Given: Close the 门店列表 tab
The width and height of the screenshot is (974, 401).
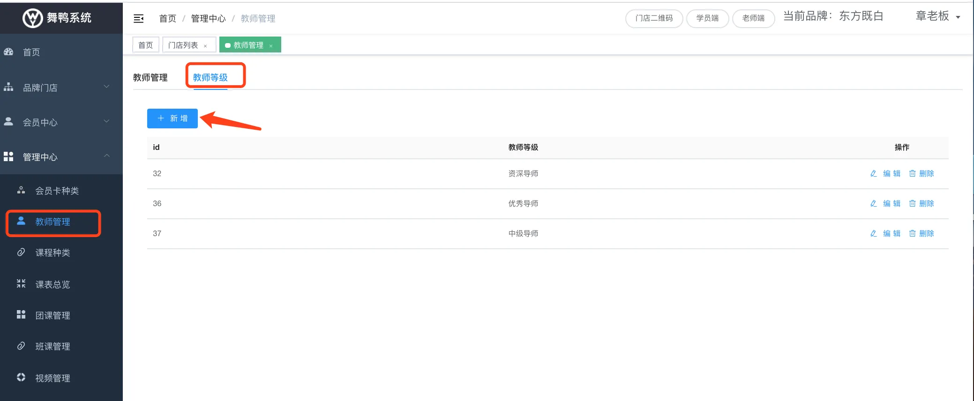Looking at the screenshot, I should coord(205,46).
